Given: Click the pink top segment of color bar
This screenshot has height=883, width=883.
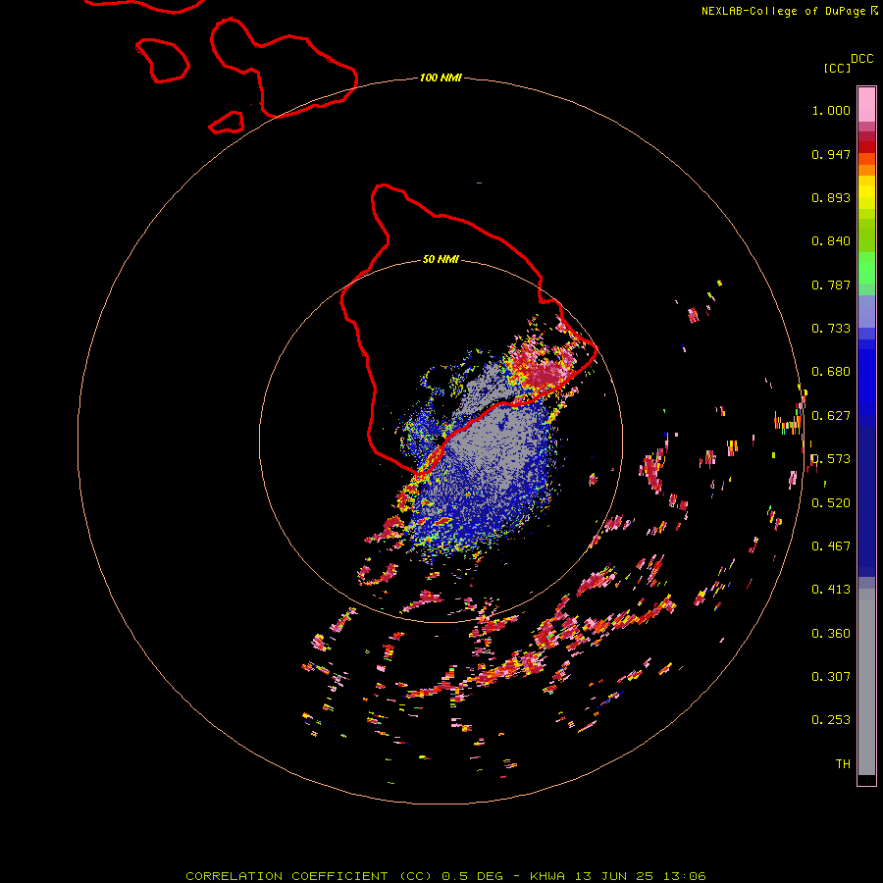Looking at the screenshot, I should point(866,105).
